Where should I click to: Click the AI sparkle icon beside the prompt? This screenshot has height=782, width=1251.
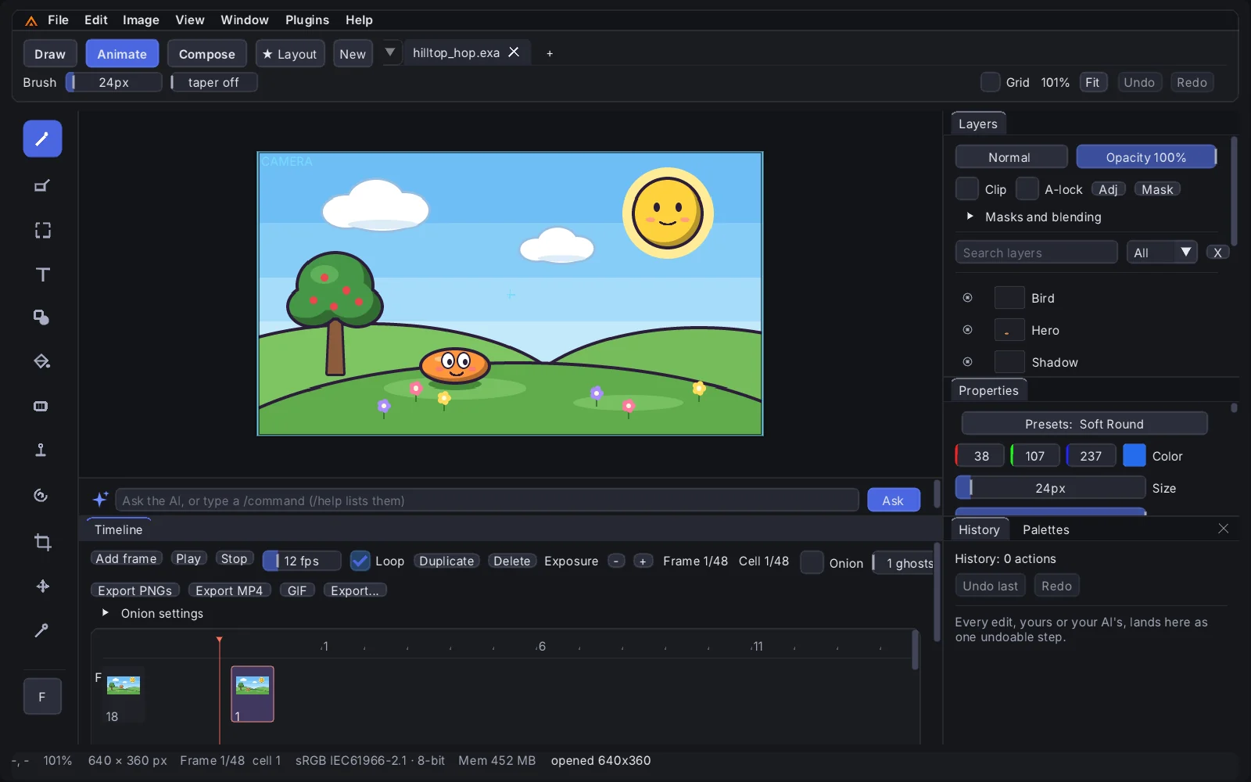pyautogui.click(x=100, y=500)
